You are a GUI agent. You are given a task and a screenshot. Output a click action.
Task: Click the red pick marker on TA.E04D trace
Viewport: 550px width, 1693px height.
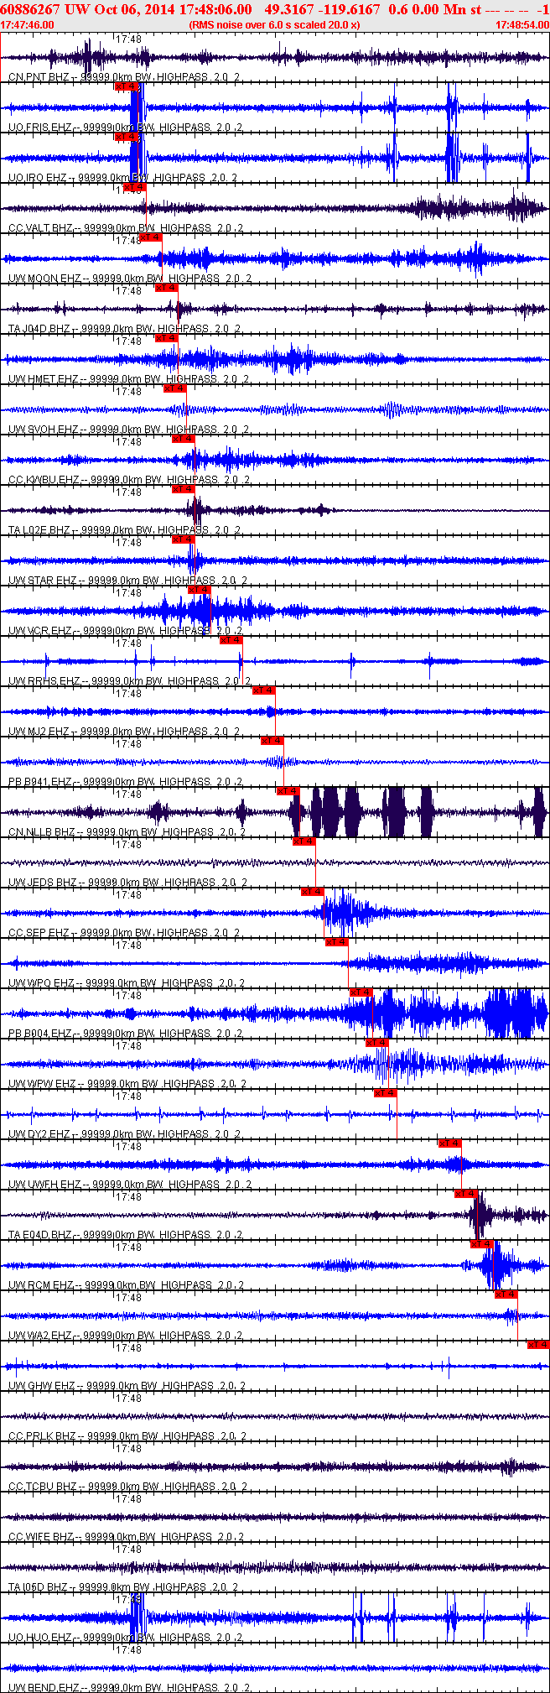point(465,1194)
